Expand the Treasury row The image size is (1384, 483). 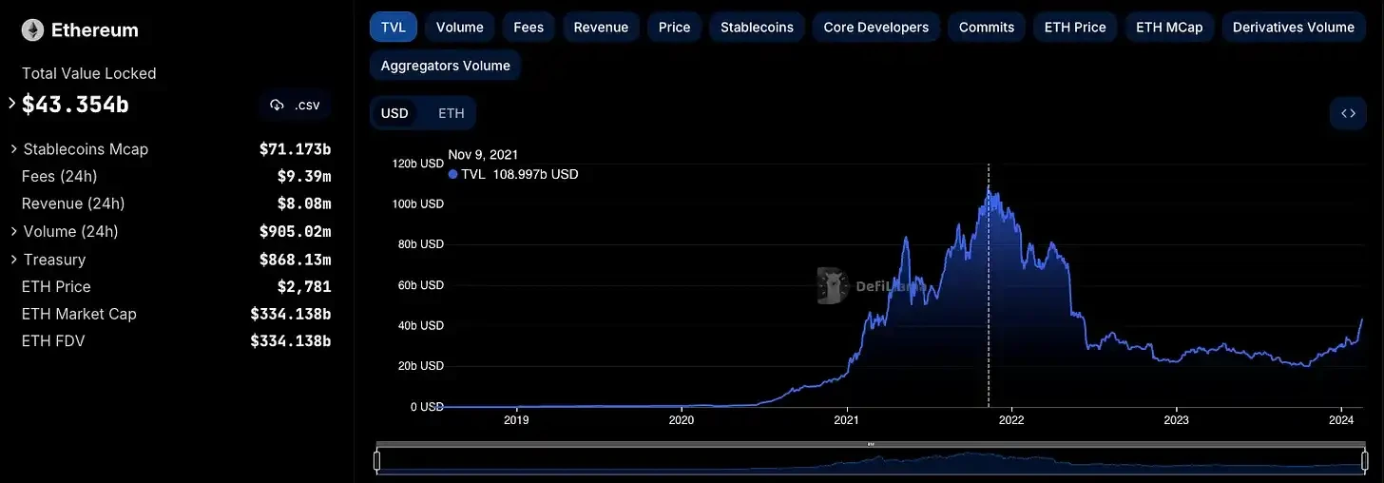coord(13,260)
